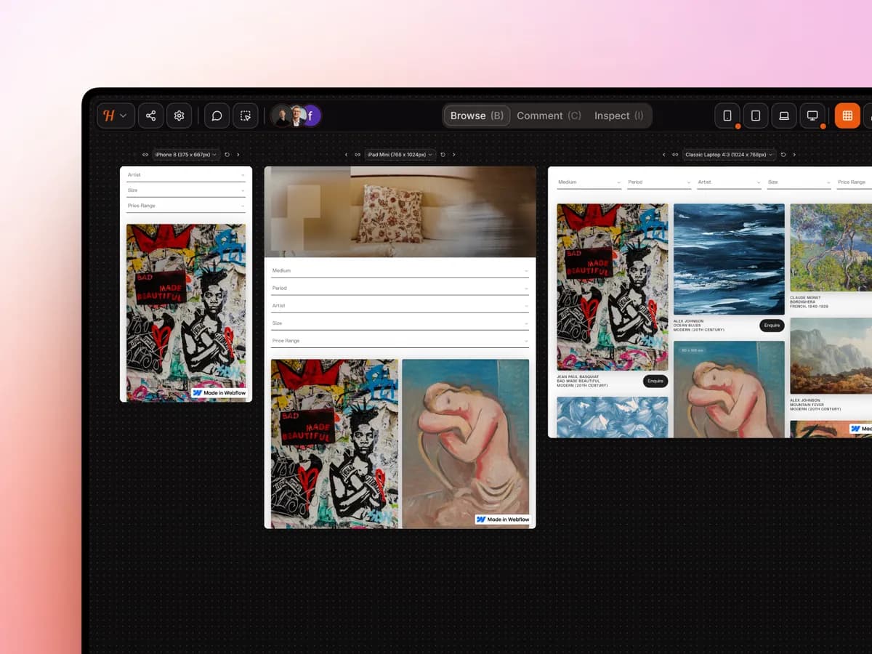
Task: Expand the Size filter in the iPad frame
Action: coord(400,323)
